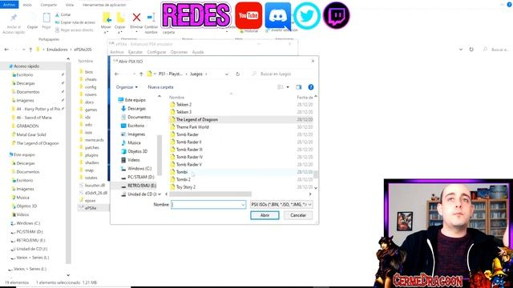The image size is (513, 288).
Task: Click the Copiar icon in the Explorer ribbon
Action: [32, 18]
